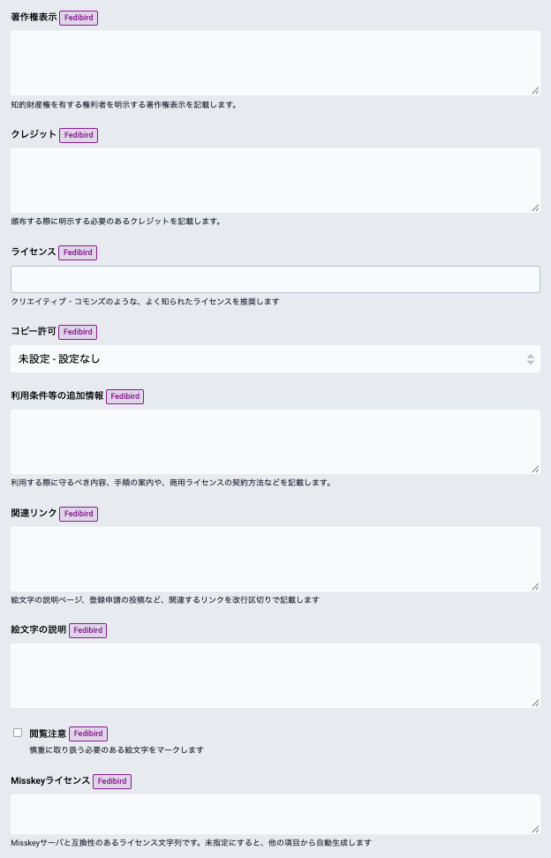Image resolution: width=551 pixels, height=858 pixels.
Task: Open the コピー許可 dropdown showing 未設定
Action: coord(275,359)
